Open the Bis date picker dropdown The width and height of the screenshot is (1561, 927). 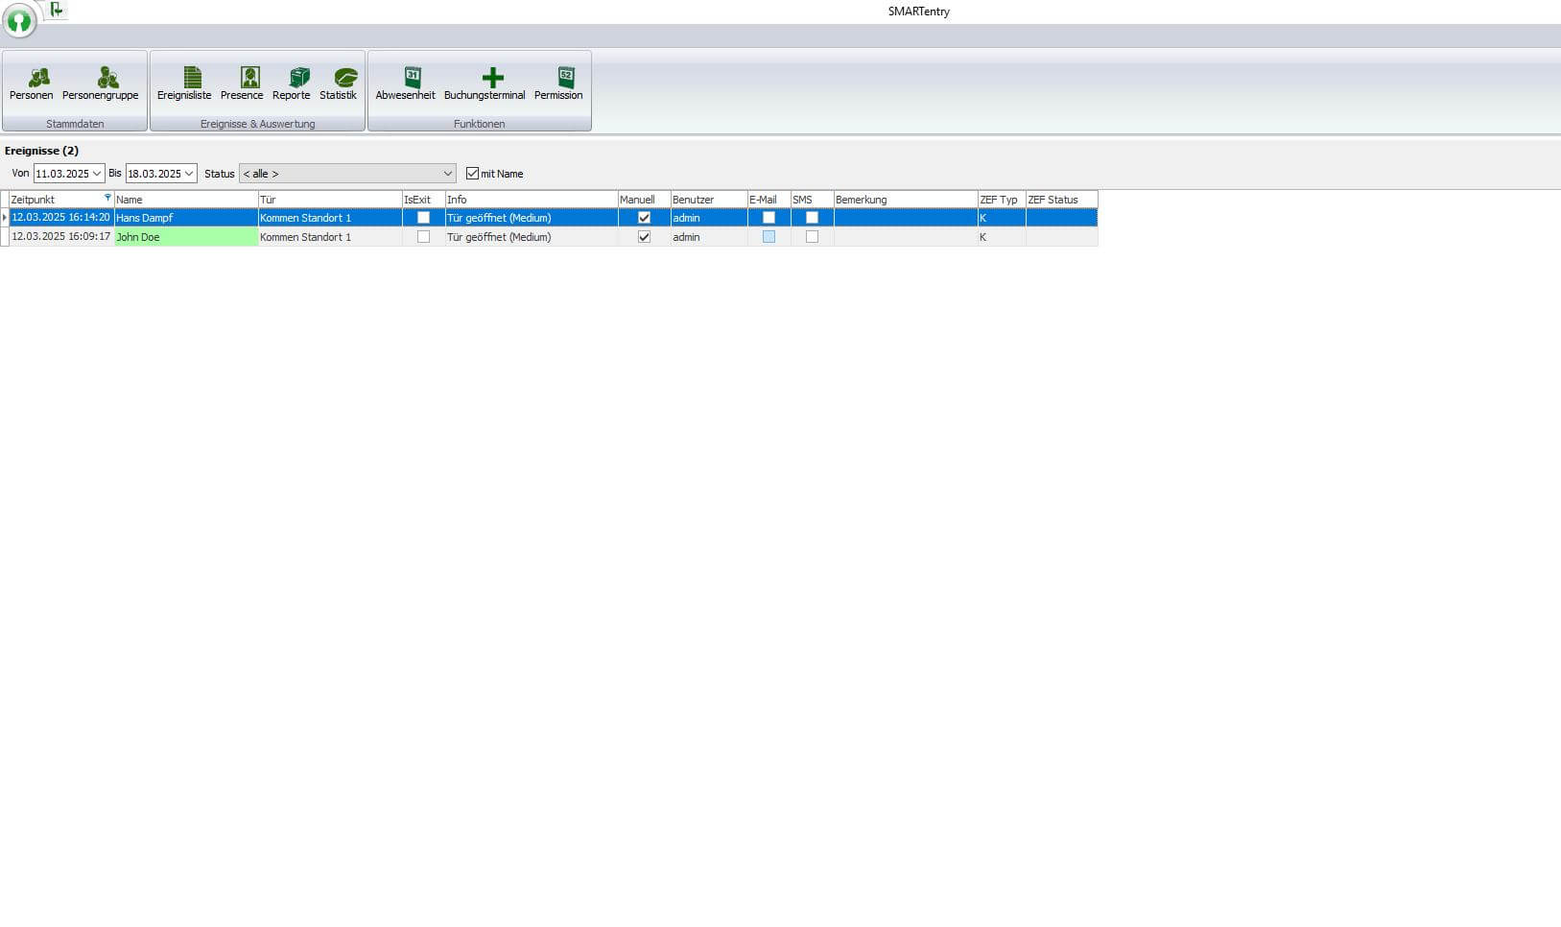pyautogui.click(x=188, y=173)
